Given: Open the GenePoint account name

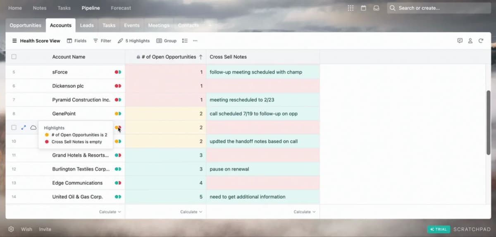Looking at the screenshot, I should (x=64, y=114).
